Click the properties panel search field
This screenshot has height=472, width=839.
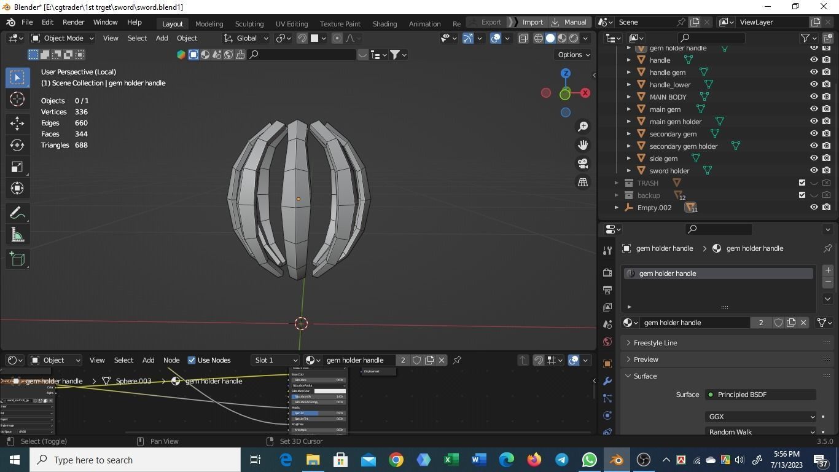coord(719,229)
